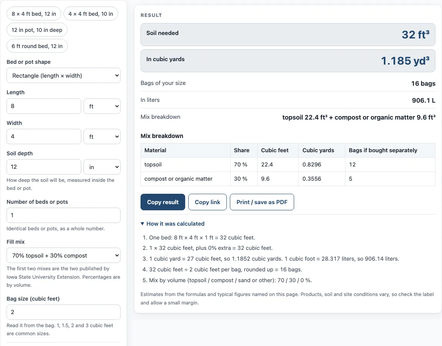Image resolution: width=442 pixels, height=346 pixels.
Task: Select the '16 bags' result value
Action: [423, 83]
